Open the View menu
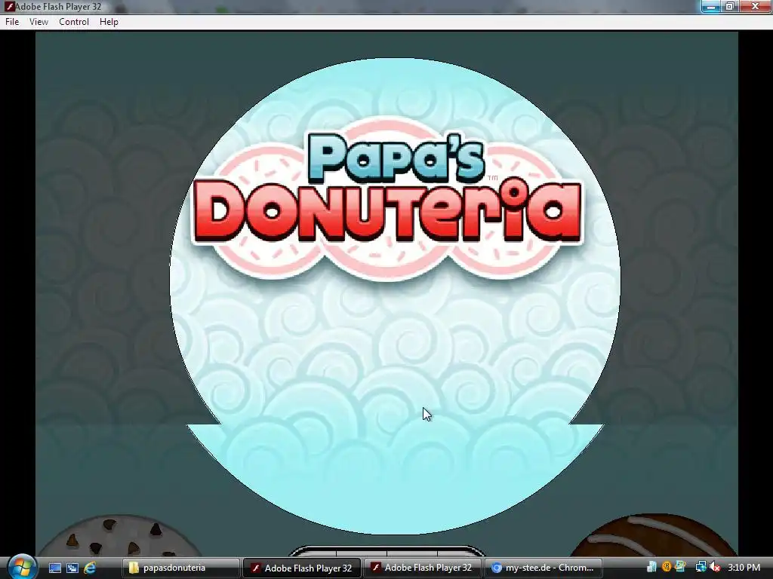This screenshot has height=579, width=773. point(38,22)
